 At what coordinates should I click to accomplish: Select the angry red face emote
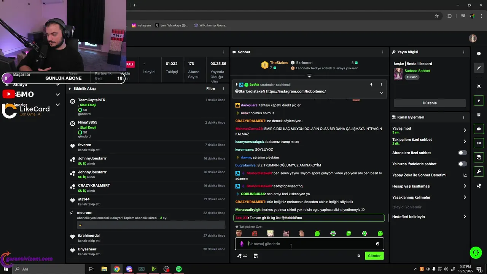[255, 233]
